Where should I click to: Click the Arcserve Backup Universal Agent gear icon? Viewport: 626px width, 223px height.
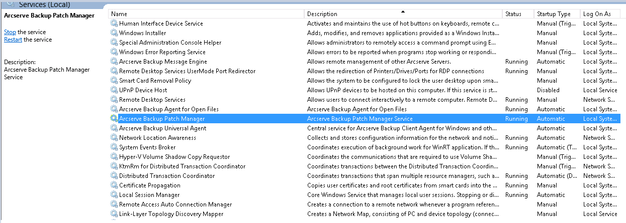coord(114,128)
